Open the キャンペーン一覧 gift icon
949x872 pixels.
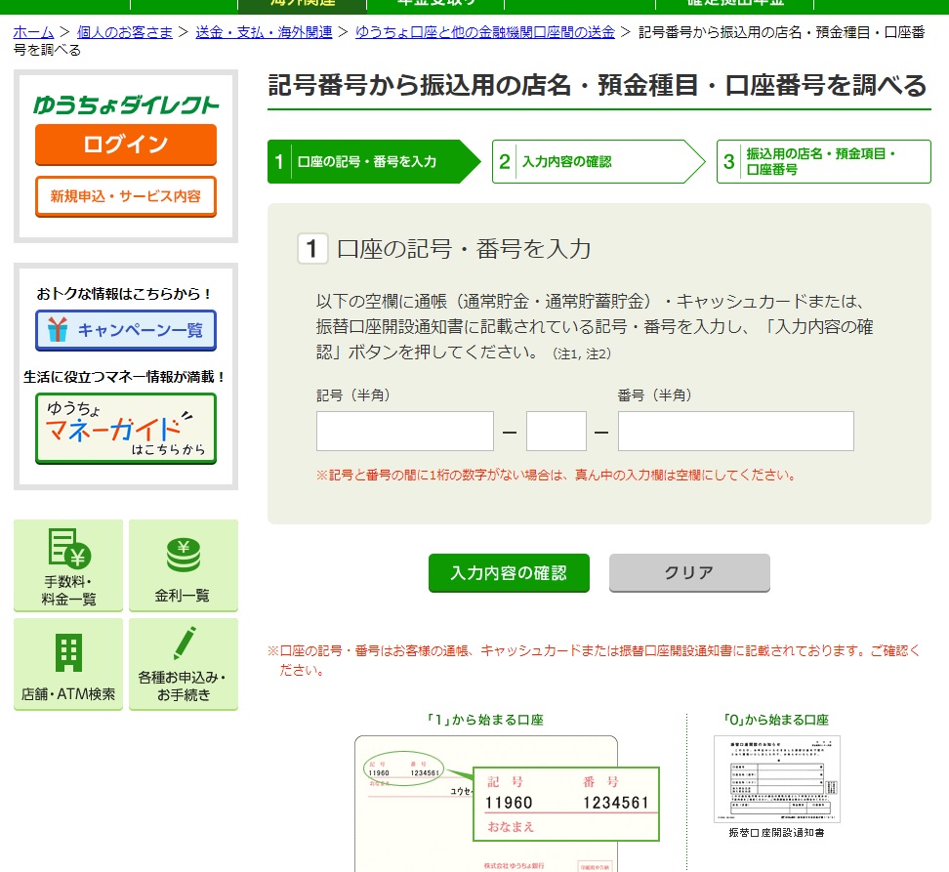pos(125,330)
